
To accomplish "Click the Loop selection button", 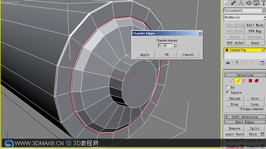I will [x=255, y=104].
